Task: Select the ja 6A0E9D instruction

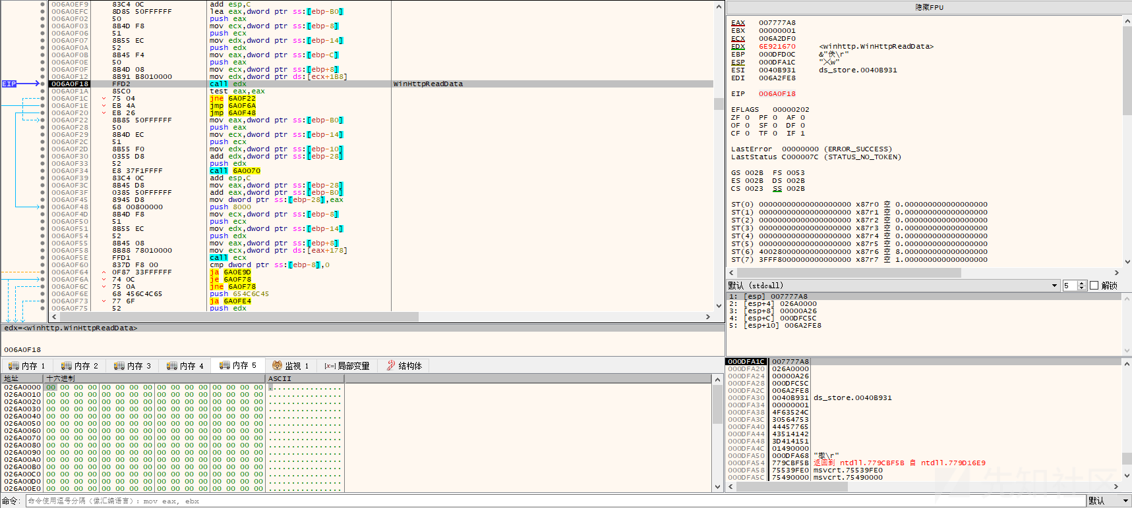Action: click(230, 272)
